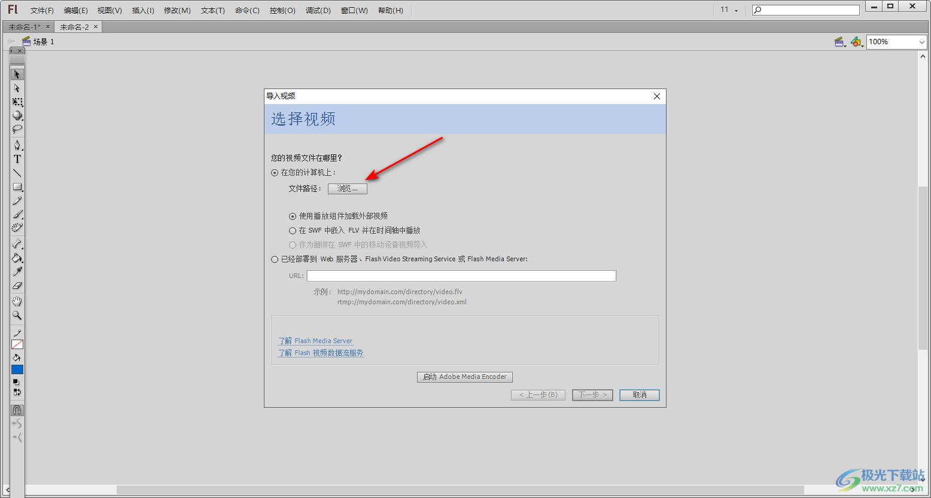Select the Brush tool
Viewport: 931px width, 498px height.
click(17, 214)
